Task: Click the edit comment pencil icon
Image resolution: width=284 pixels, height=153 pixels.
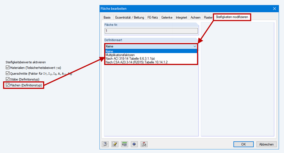Action: click(x=115, y=144)
